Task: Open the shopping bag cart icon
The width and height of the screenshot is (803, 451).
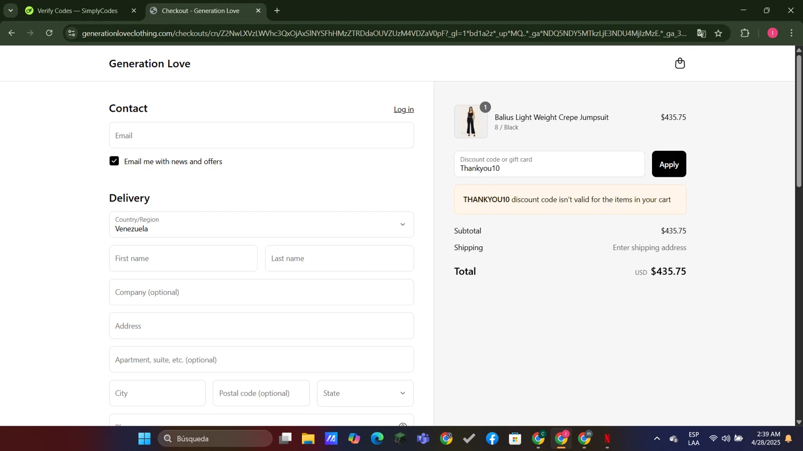Action: [679, 64]
